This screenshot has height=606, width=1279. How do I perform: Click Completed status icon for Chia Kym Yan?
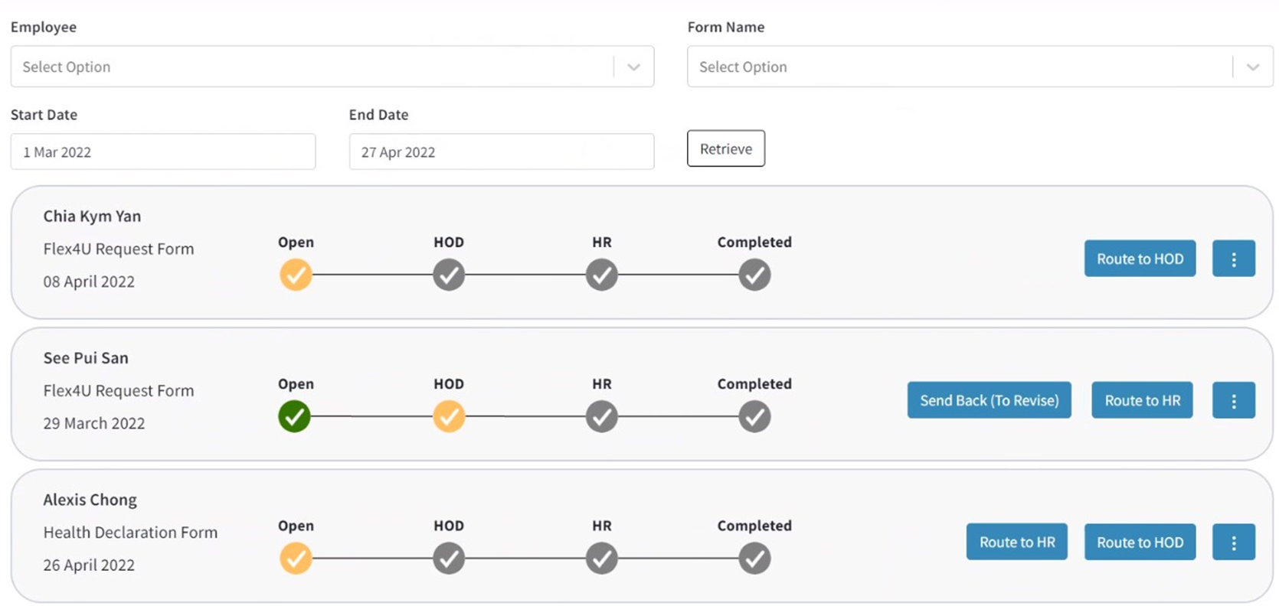[754, 275]
